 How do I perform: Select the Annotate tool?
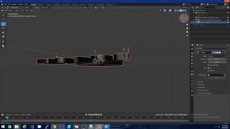click(3, 42)
